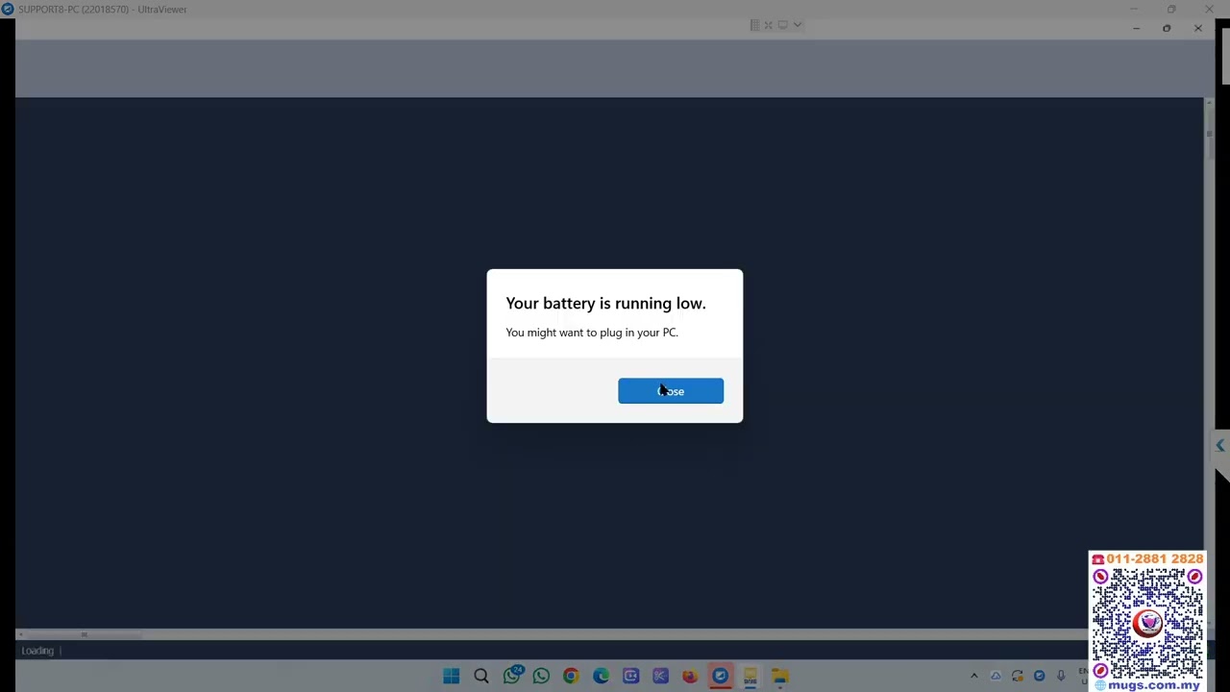The height and width of the screenshot is (692, 1230).
Task: Show hidden system tray icons
Action: (973, 676)
